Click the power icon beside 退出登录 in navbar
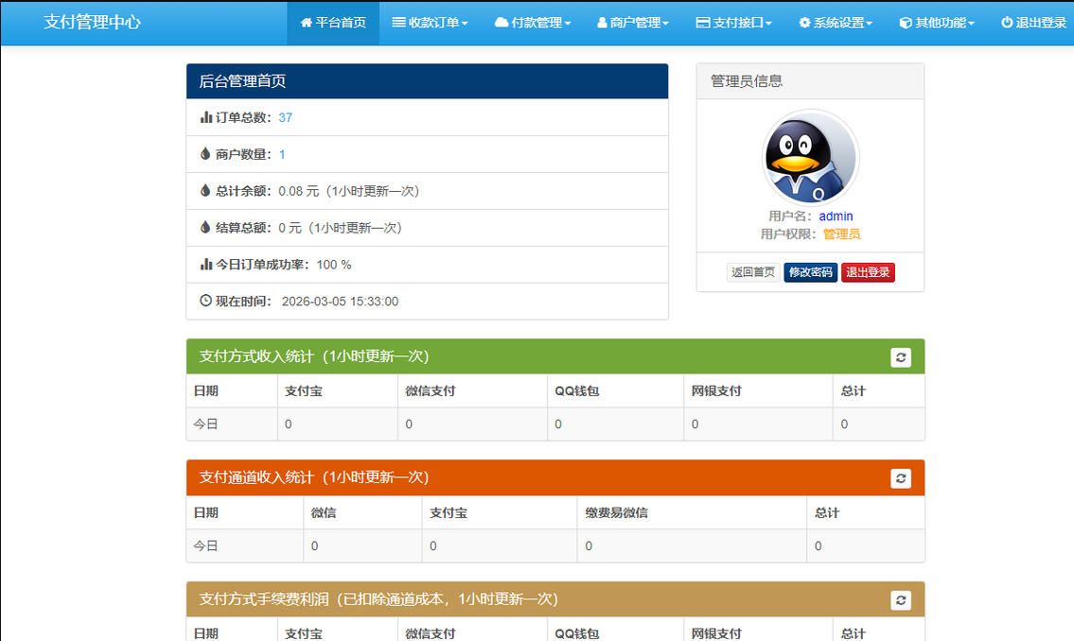1074x641 pixels. [1007, 23]
